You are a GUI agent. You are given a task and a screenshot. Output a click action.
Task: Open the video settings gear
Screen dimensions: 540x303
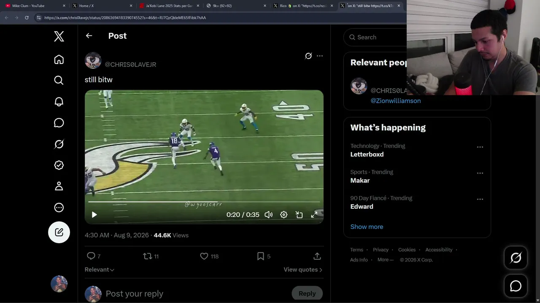pos(284,215)
